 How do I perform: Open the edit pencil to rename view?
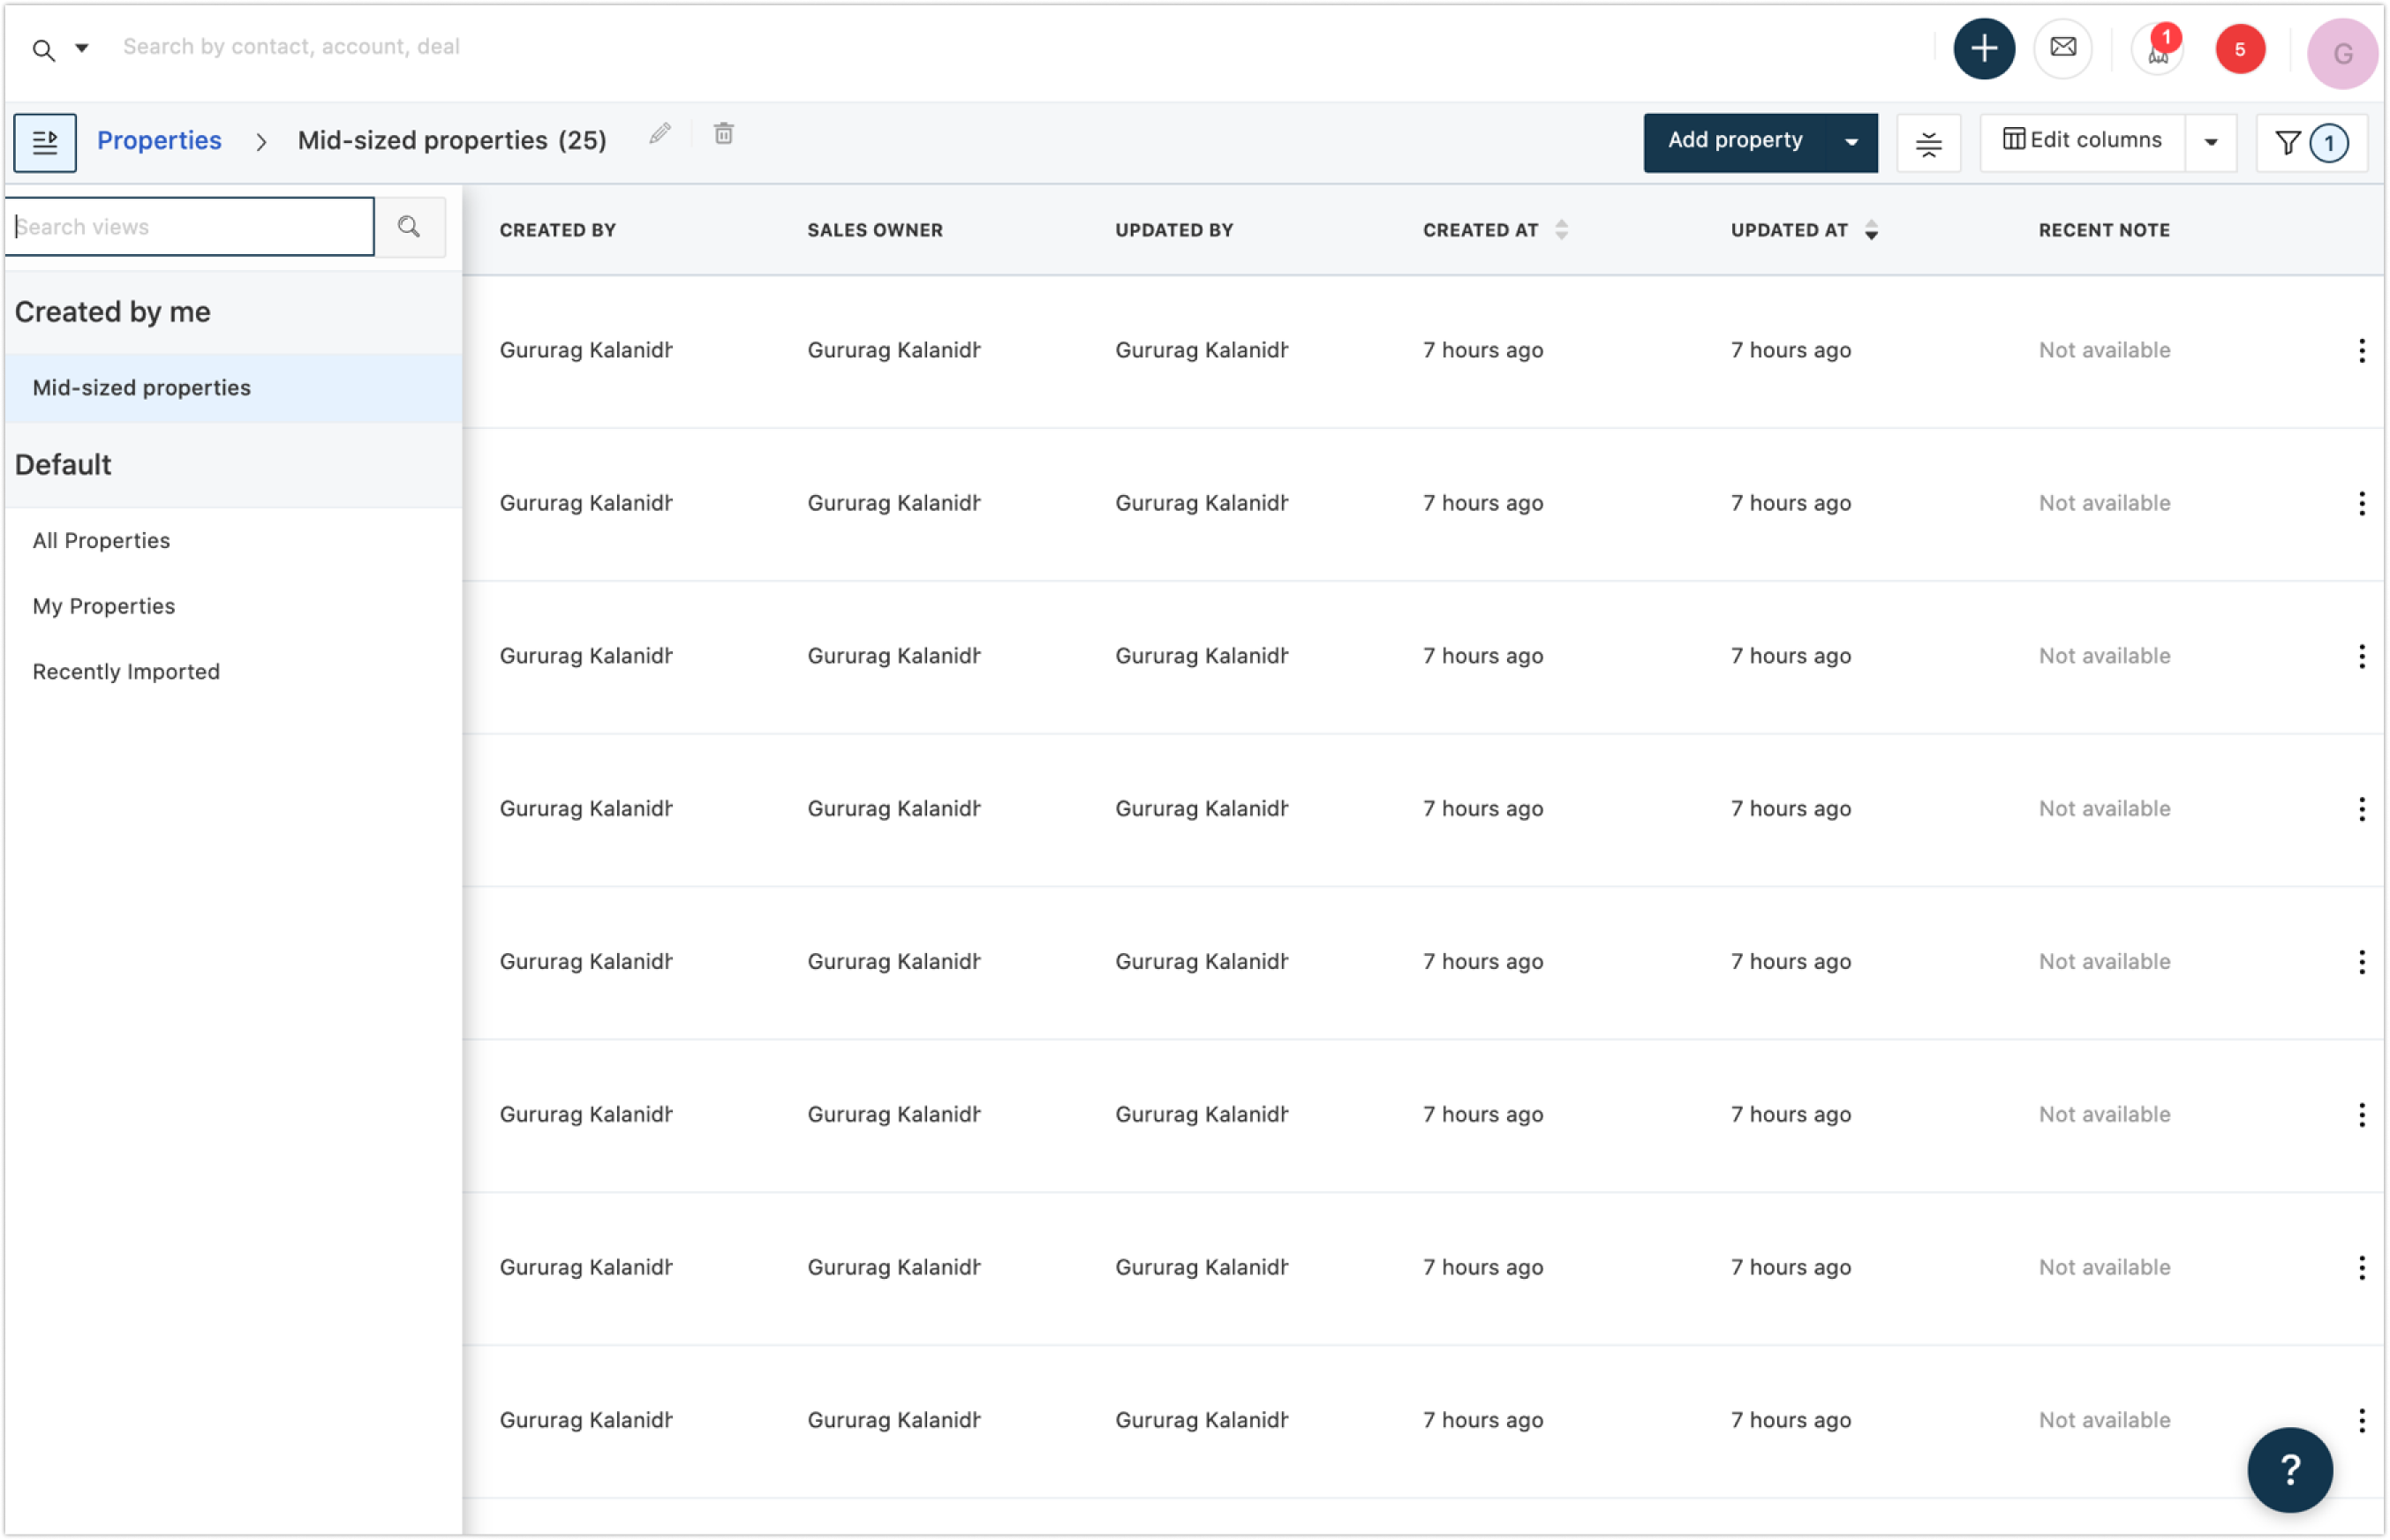coord(660,134)
